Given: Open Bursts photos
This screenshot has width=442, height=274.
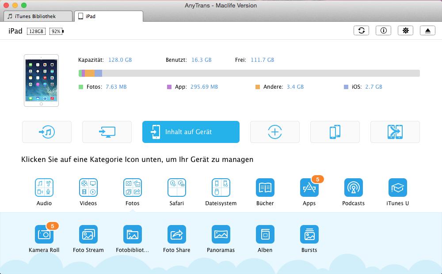Looking at the screenshot, I should click(309, 234).
